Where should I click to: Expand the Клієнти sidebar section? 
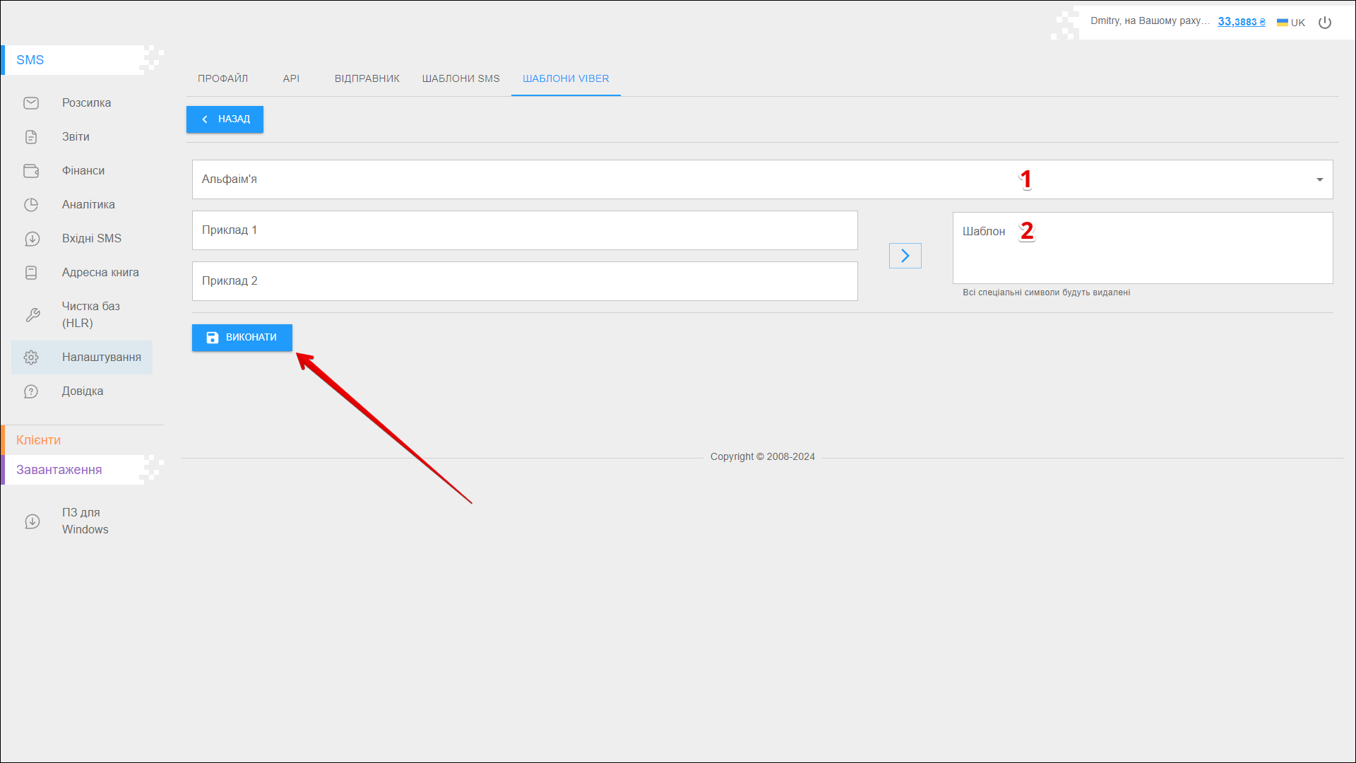pos(39,440)
